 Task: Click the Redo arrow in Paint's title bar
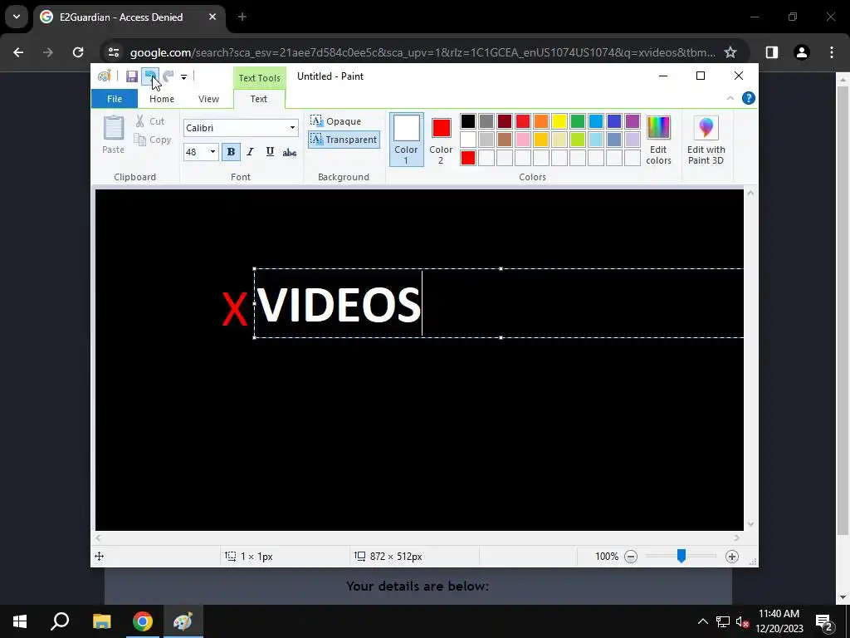click(x=169, y=76)
